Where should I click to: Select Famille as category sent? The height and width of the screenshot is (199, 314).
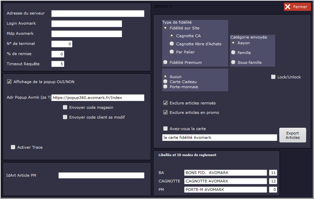pos(233,52)
